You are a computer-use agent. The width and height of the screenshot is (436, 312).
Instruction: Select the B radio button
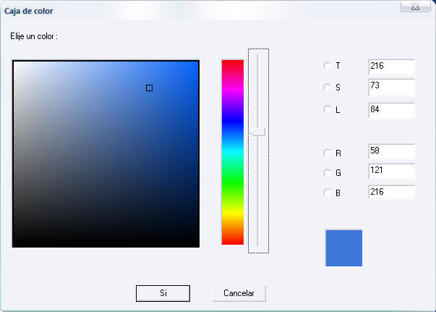point(328,193)
